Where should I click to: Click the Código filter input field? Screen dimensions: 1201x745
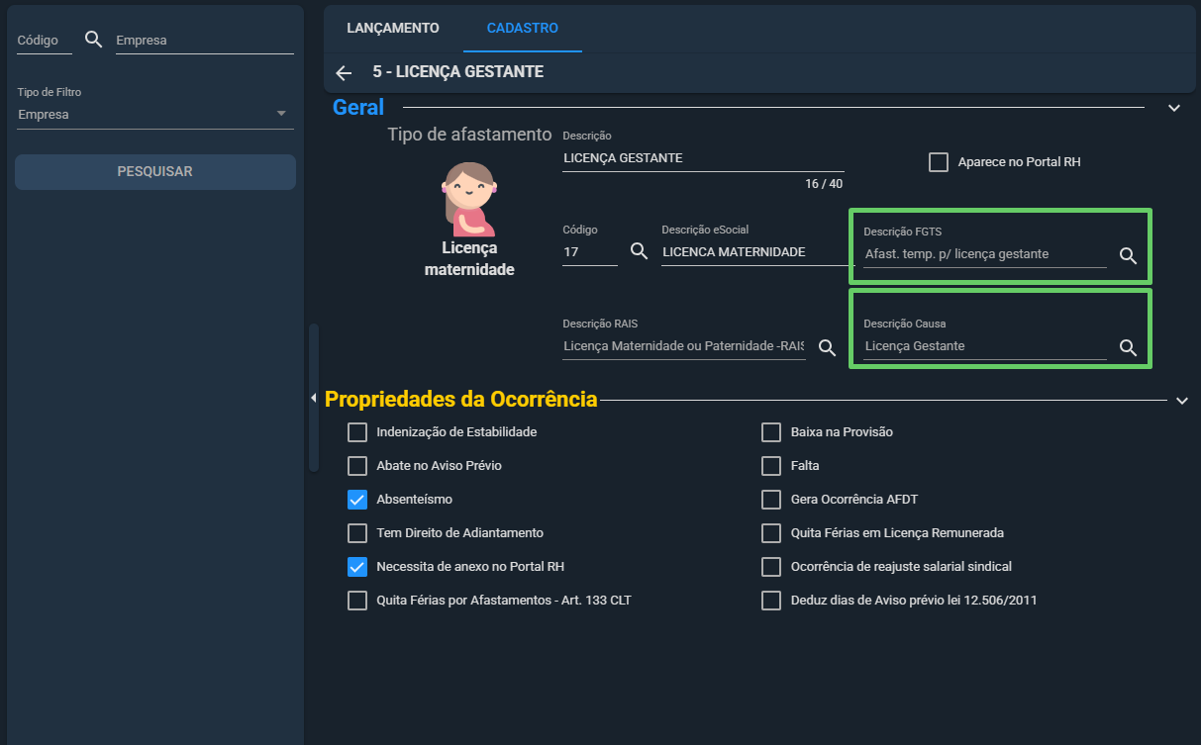pyautogui.click(x=45, y=41)
